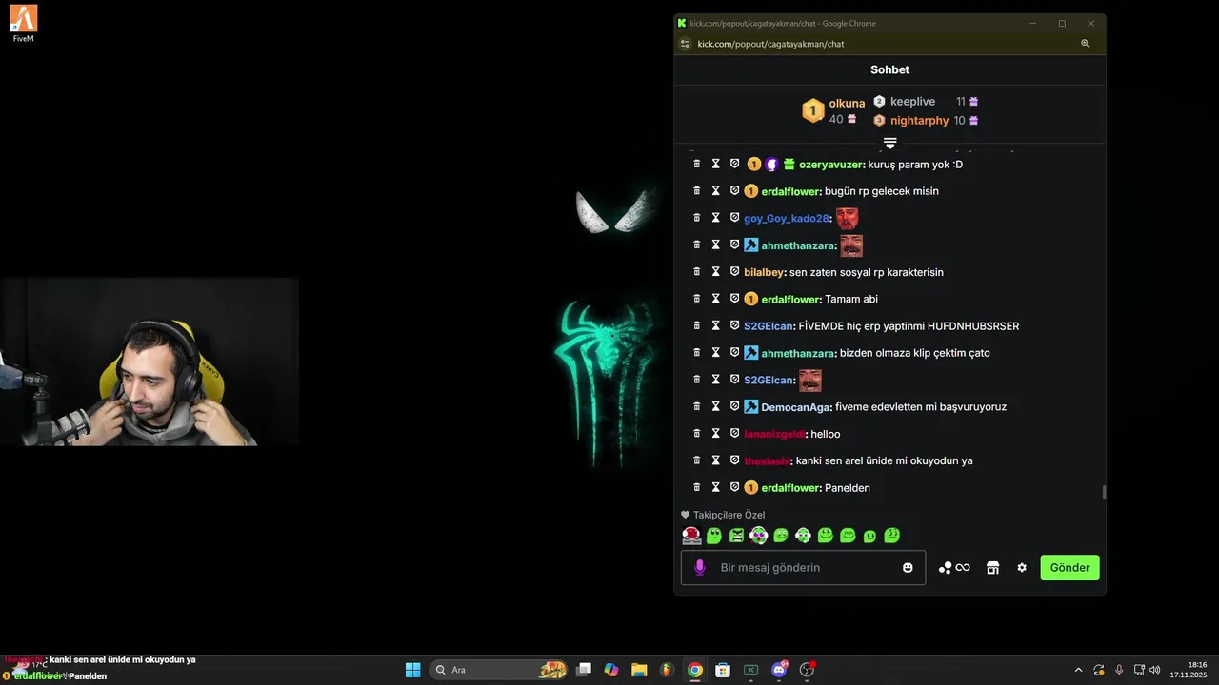Delete trash icon on bilalbey's message
Image resolution: width=1219 pixels, height=685 pixels.
[696, 272]
